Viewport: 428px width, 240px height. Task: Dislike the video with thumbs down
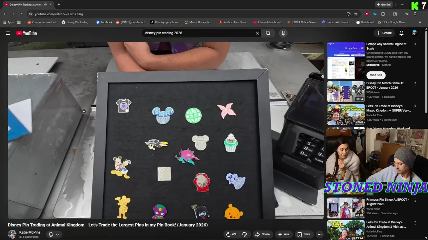pyautogui.click(x=244, y=234)
